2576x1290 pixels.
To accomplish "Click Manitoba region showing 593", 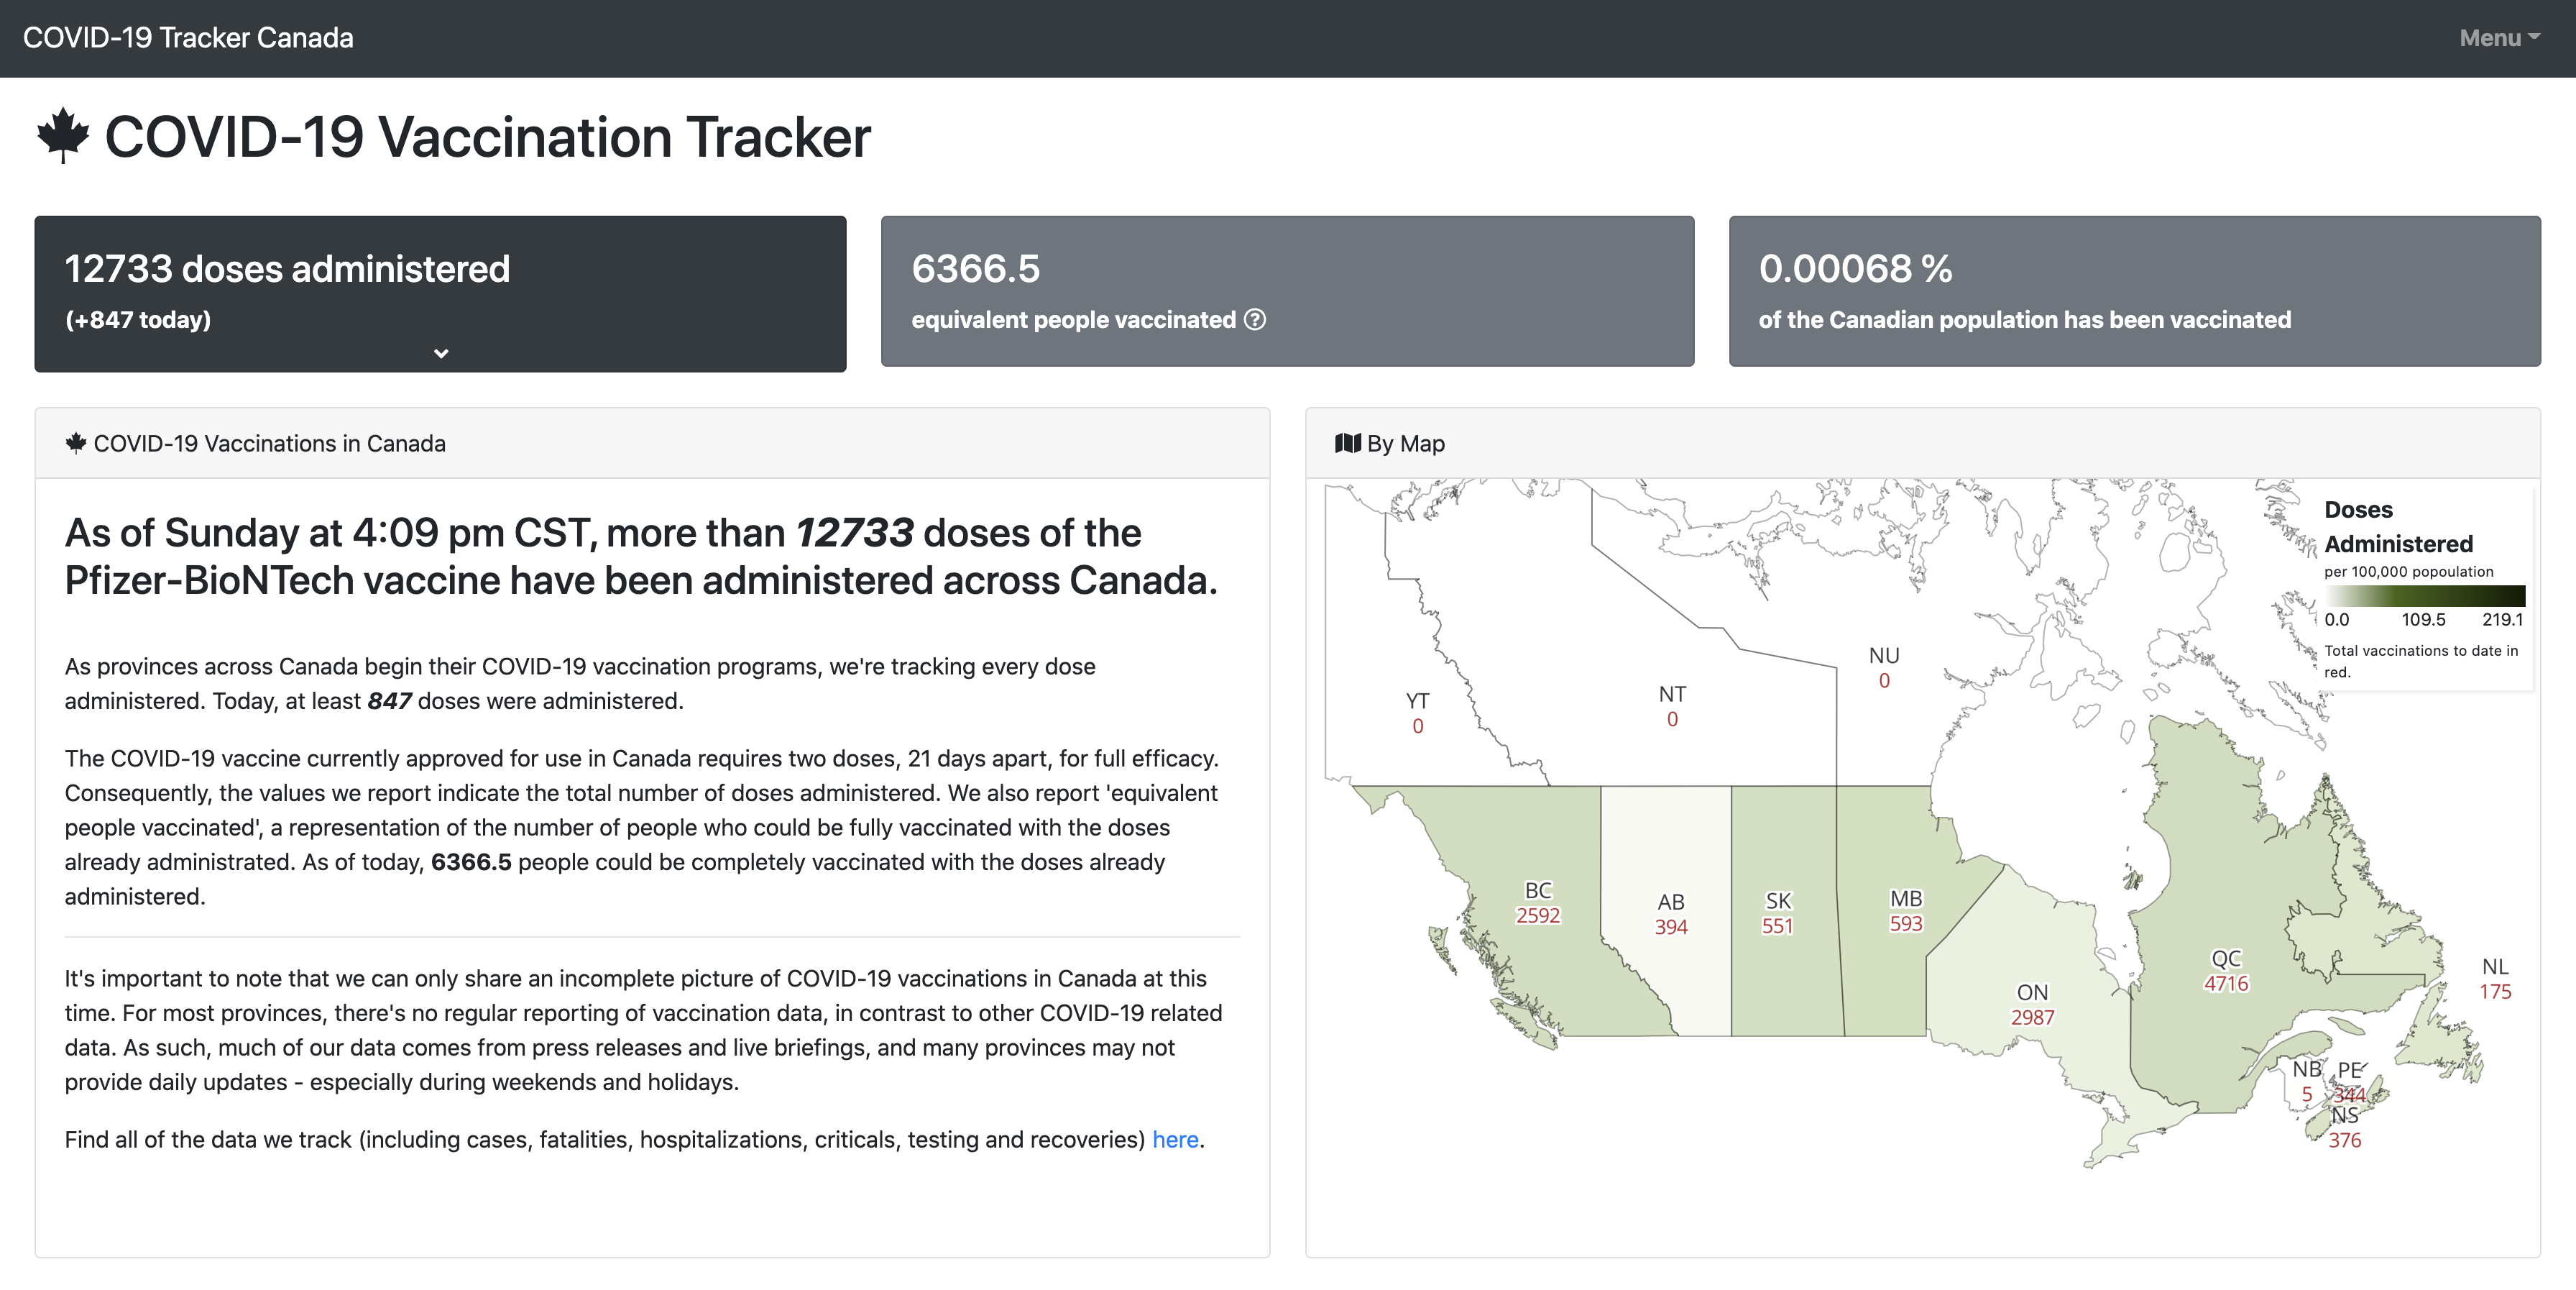I will [1905, 911].
